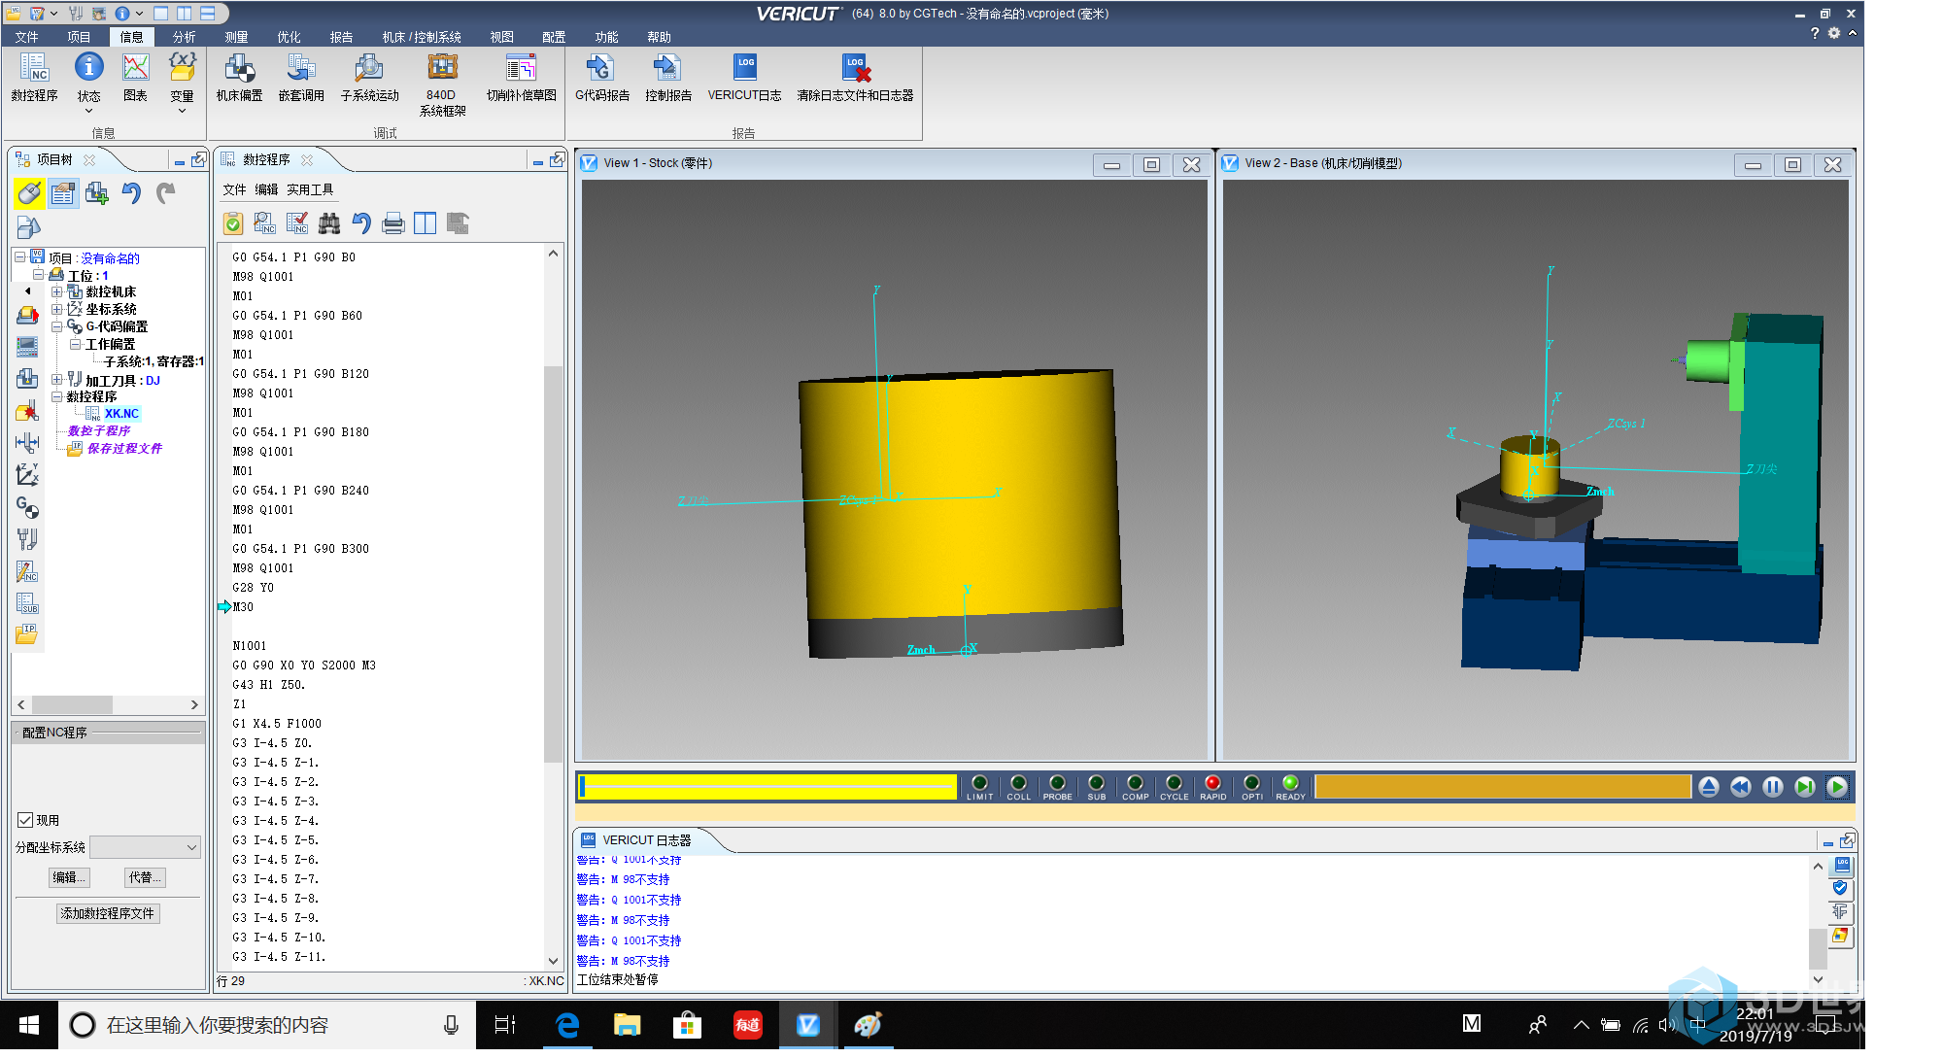Screen dimensions: 1943x1058
Task: Switch to the 机床/控制系统 tab
Action: coord(422,37)
